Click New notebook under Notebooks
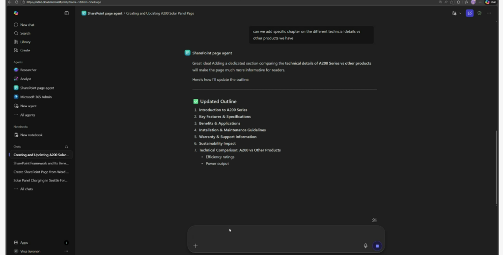Image resolution: width=503 pixels, height=255 pixels. pyautogui.click(x=31, y=135)
